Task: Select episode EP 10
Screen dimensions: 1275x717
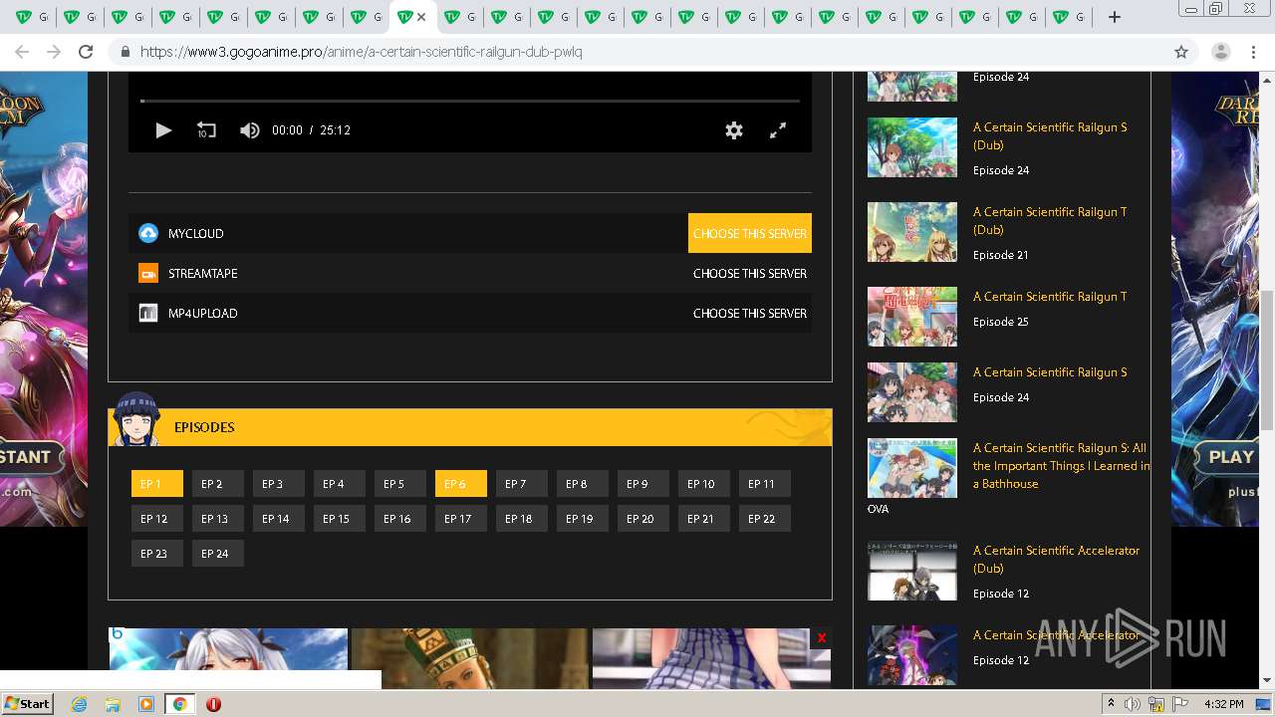Action: (704, 484)
